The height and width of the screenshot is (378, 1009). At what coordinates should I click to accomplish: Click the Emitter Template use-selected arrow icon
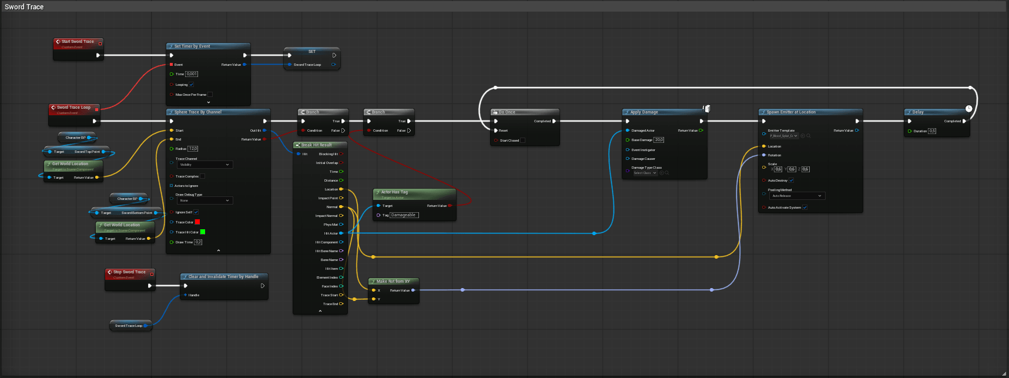[803, 136]
